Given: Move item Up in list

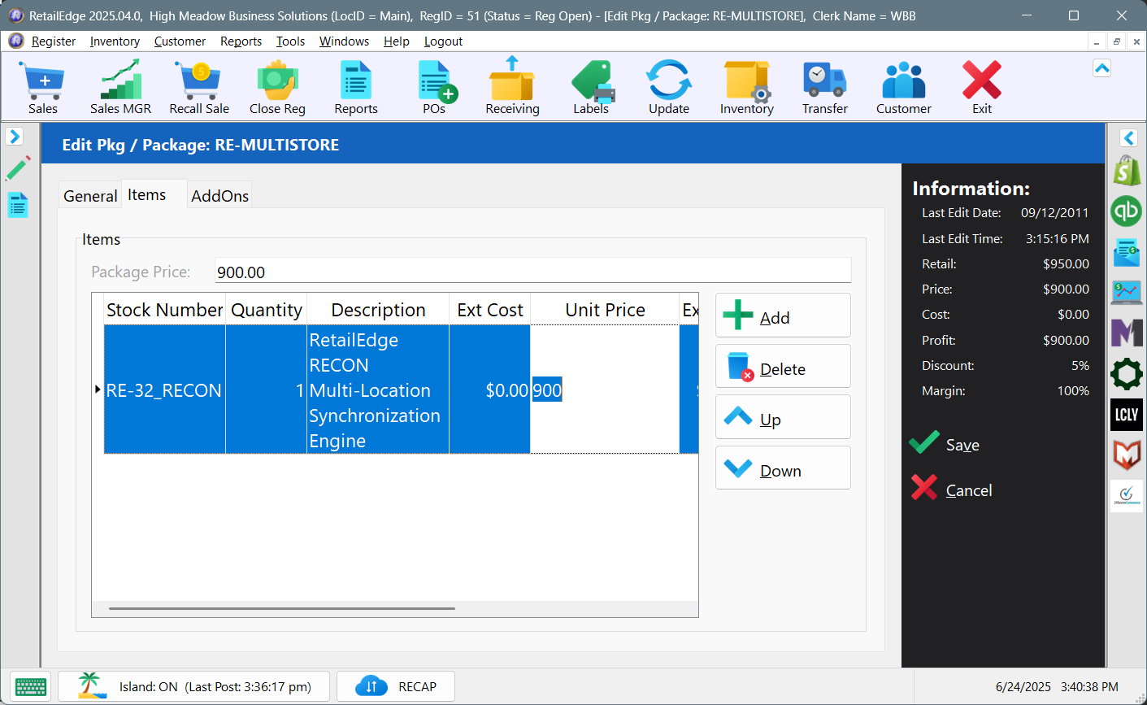Looking at the screenshot, I should point(783,417).
